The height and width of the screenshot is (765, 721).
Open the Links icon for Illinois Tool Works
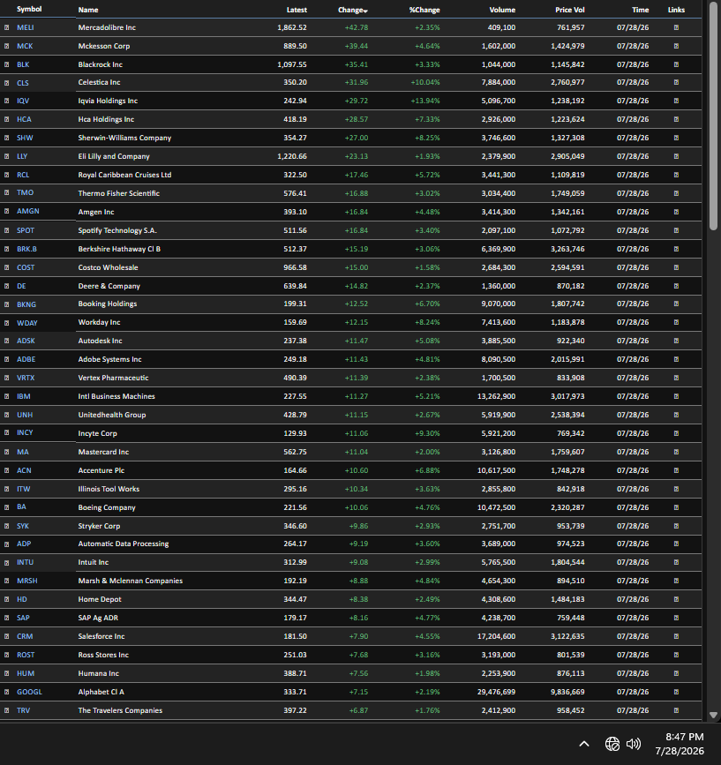676,490
